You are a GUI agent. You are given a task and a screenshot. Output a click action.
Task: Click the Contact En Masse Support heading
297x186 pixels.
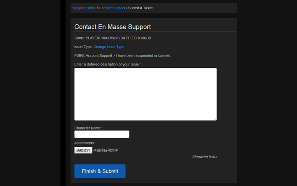click(112, 27)
